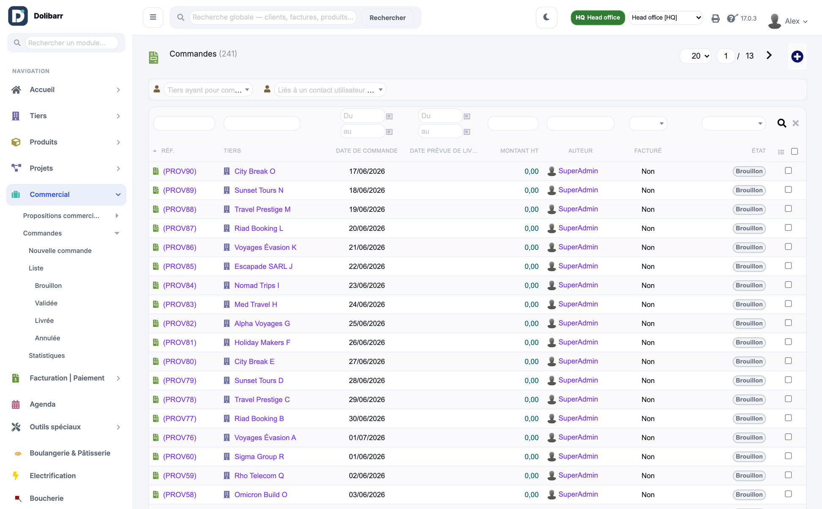
Task: Open calendar picker for delivery date au
Action: point(467,132)
